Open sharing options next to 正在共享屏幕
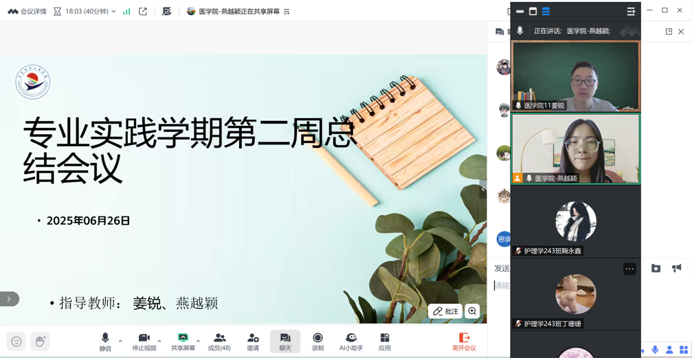Image resolution: width=692 pixels, height=358 pixels. tap(287, 12)
